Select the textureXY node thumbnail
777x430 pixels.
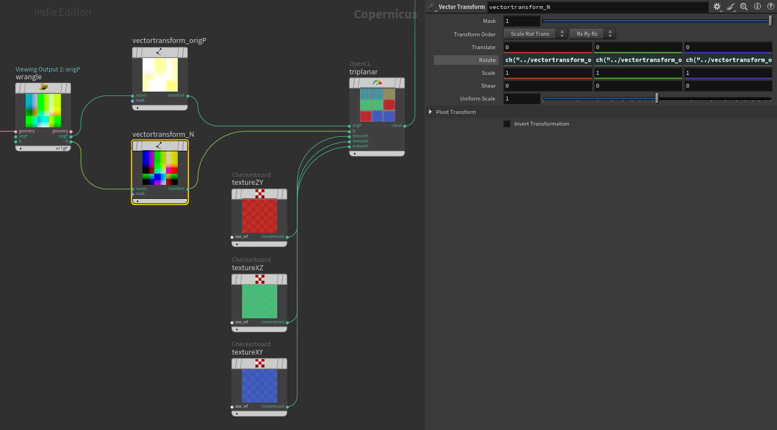[259, 386]
